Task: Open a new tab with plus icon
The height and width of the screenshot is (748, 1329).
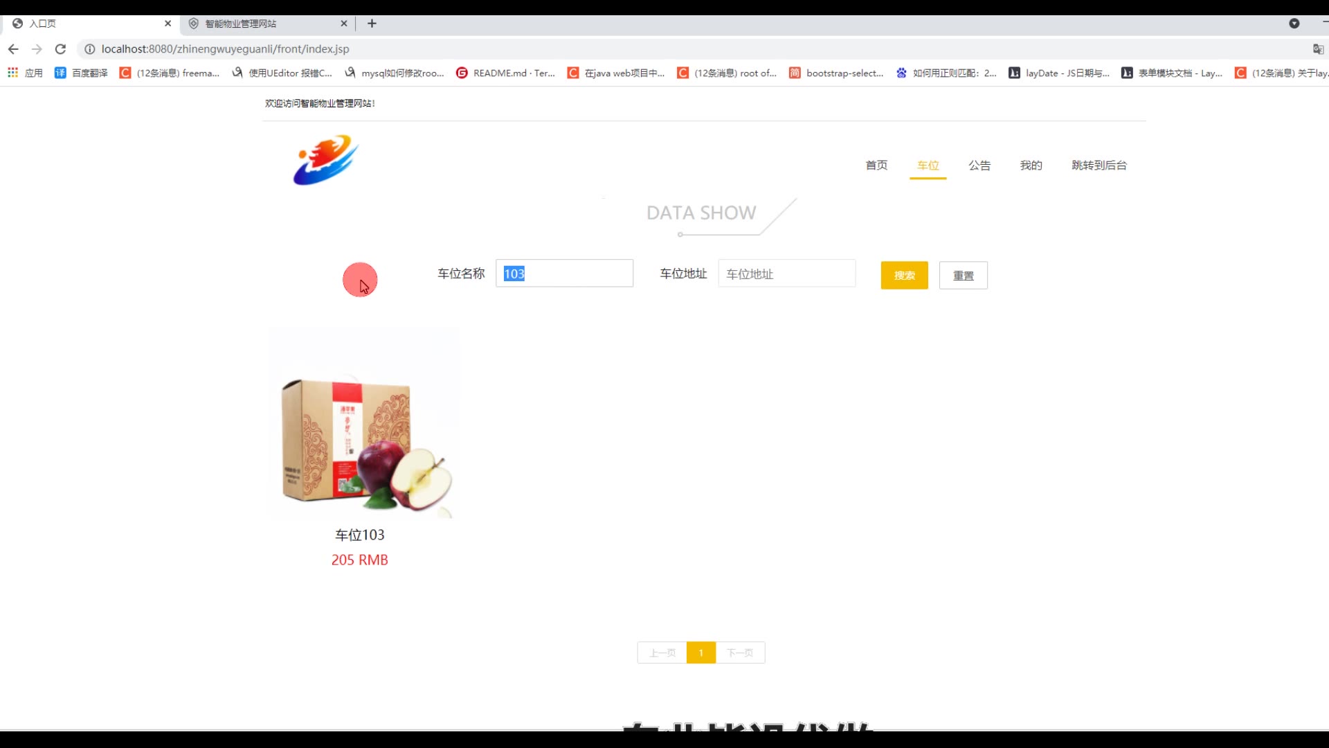Action: (x=372, y=24)
